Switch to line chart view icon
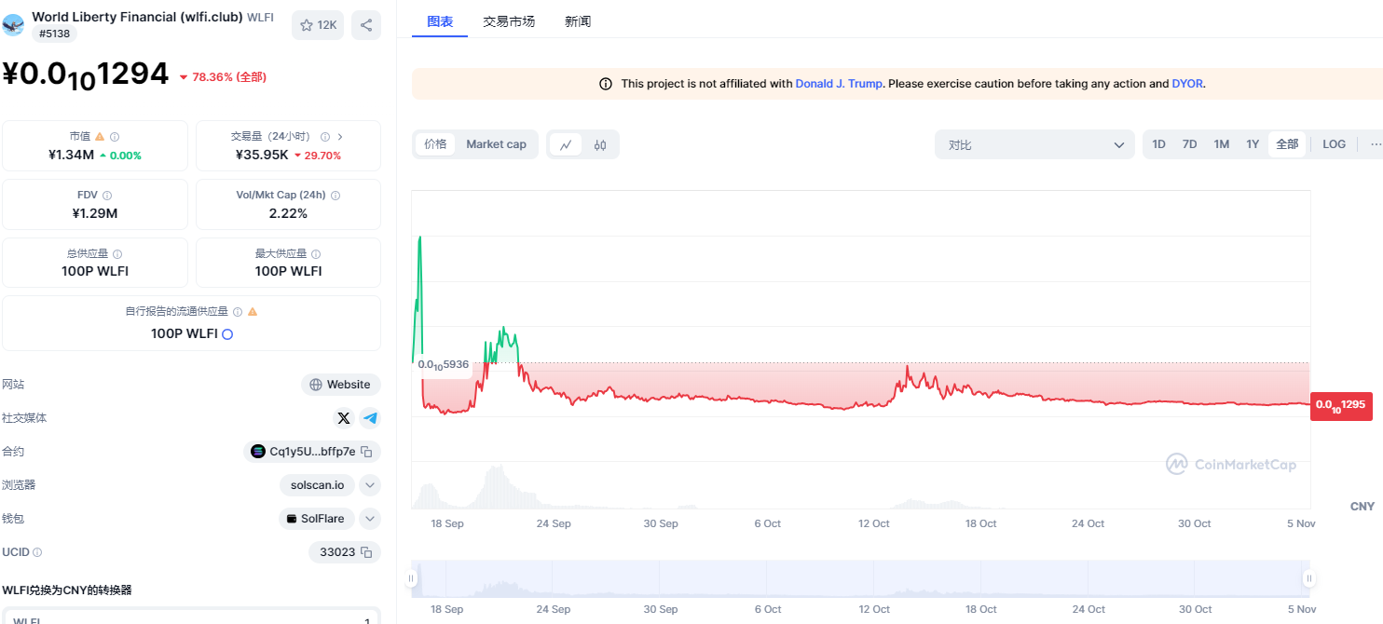The height and width of the screenshot is (624, 1383). click(566, 144)
